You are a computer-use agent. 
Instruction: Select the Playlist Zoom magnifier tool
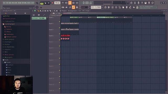point(55,11)
